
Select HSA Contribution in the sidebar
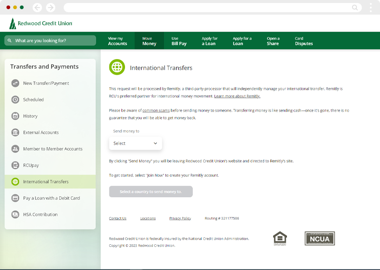point(50,214)
